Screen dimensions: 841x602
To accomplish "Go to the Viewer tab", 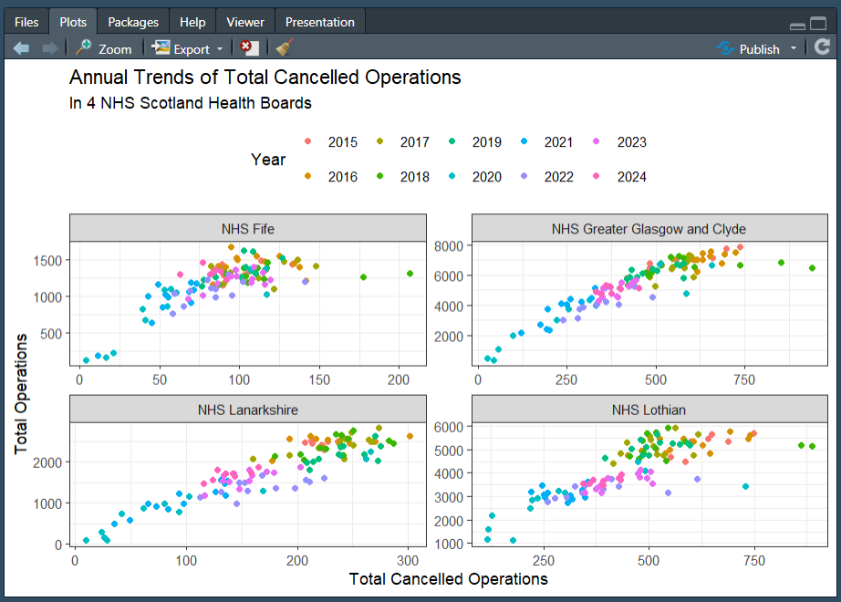I will tap(245, 22).
